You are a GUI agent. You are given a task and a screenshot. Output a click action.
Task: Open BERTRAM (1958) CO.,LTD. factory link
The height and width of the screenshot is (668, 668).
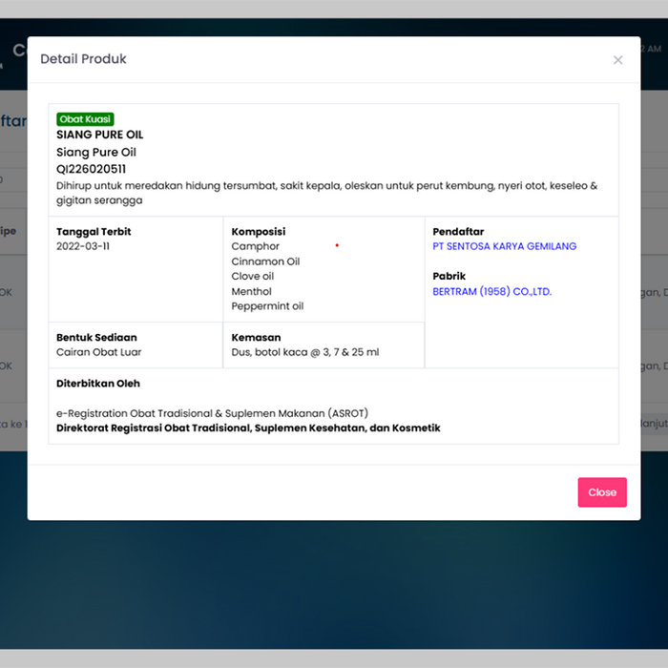[491, 292]
